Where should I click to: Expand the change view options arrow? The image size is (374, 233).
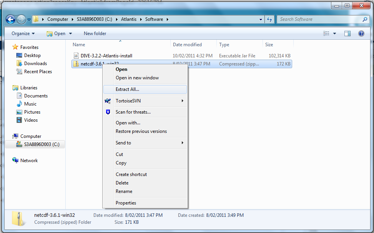coord(335,34)
